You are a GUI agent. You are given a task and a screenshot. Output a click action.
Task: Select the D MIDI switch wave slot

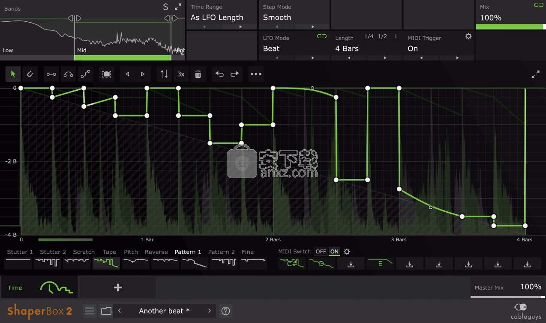pyautogui.click(x=321, y=264)
